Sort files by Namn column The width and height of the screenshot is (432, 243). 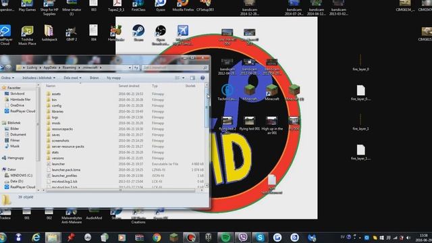(51, 86)
